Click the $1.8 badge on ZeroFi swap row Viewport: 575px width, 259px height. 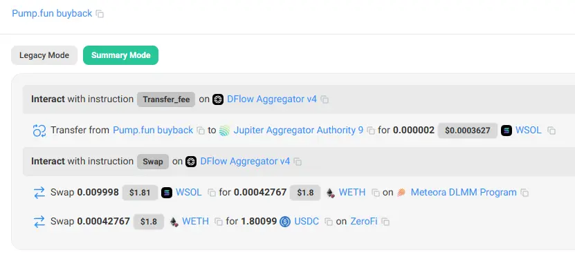[x=149, y=222]
